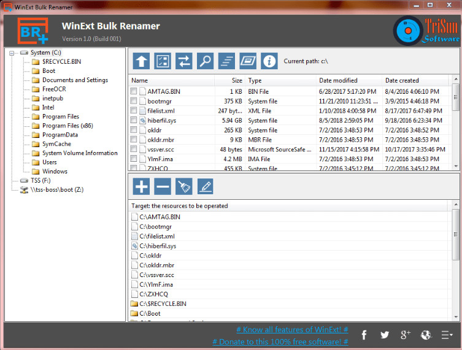Sort by Date modified column
The image size is (462, 350).
pyautogui.click(x=350, y=80)
